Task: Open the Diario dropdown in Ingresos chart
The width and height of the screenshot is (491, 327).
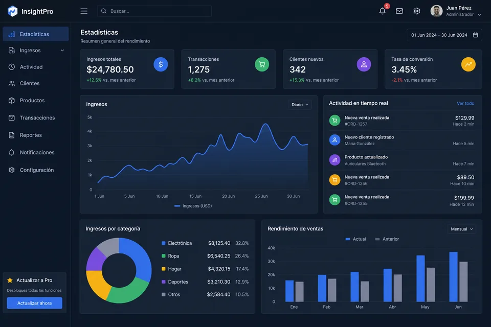Action: pos(300,105)
